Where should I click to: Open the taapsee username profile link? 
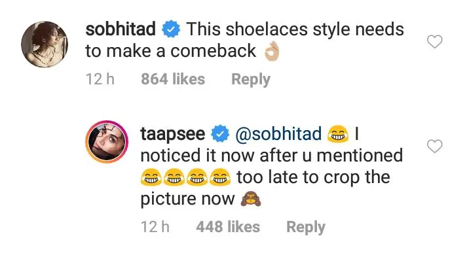point(172,134)
